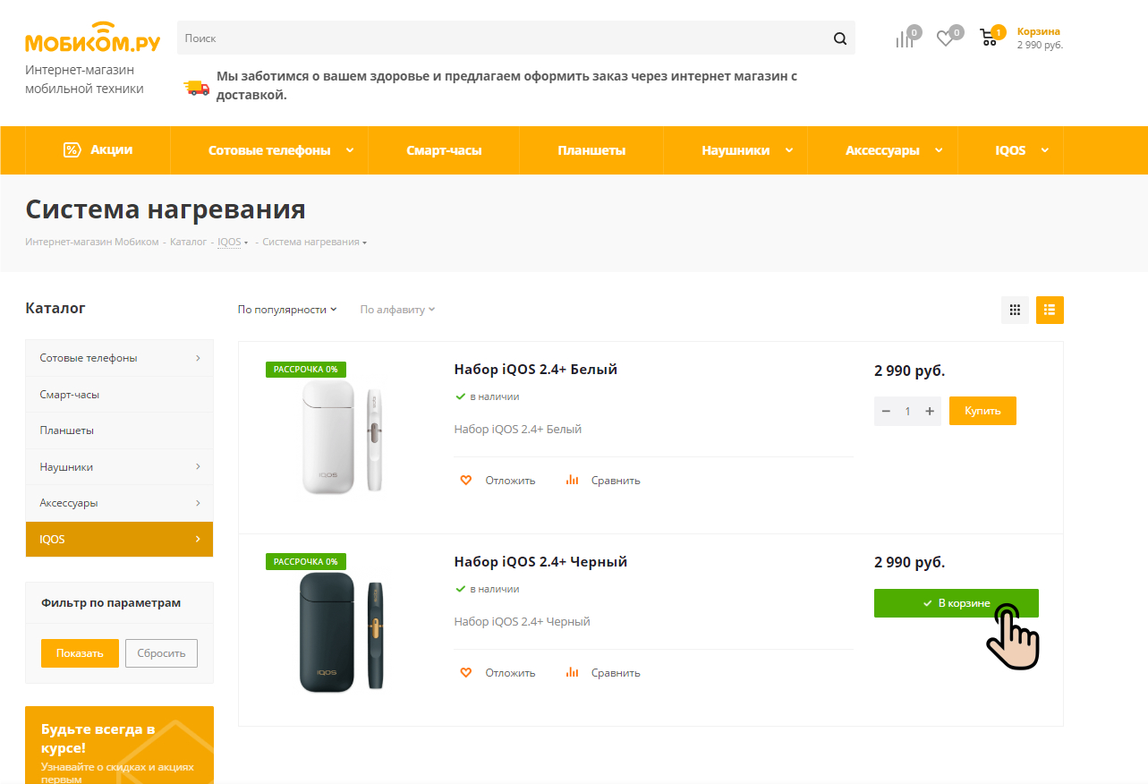Open the По популярности sort dropdown
Viewport: 1148px width, 784px height.
pyautogui.click(x=286, y=310)
